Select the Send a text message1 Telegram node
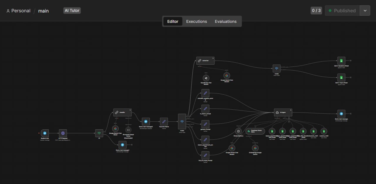The height and width of the screenshot is (184, 376). (x=122, y=145)
